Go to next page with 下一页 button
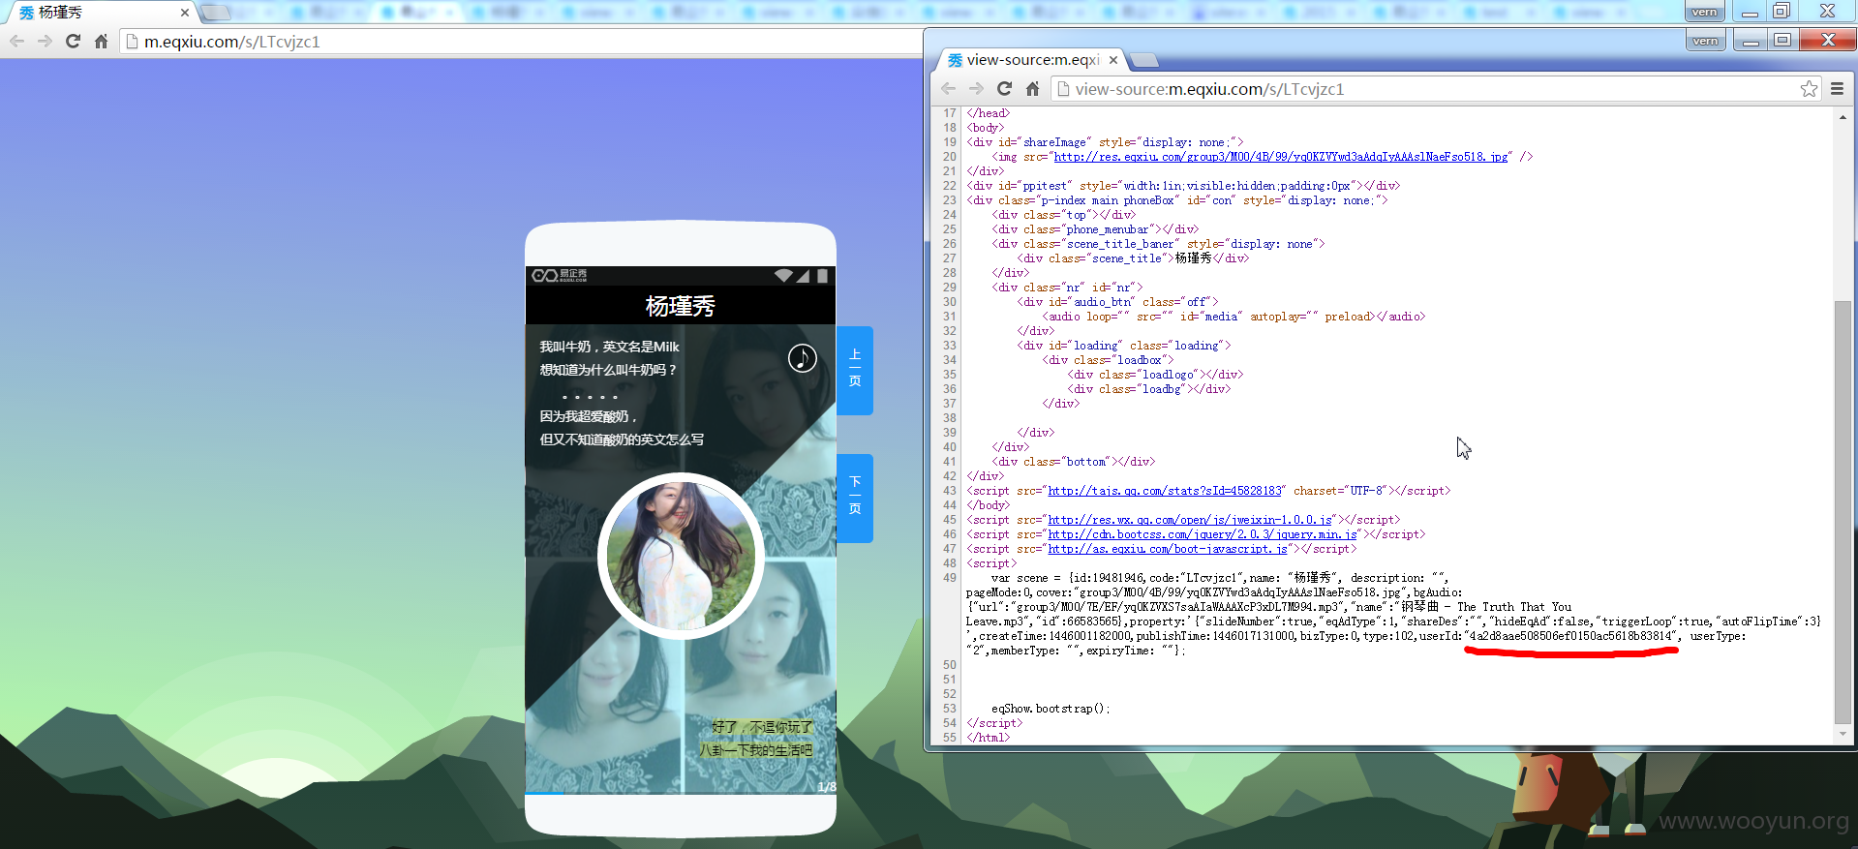This screenshot has width=1858, height=849. (x=855, y=498)
